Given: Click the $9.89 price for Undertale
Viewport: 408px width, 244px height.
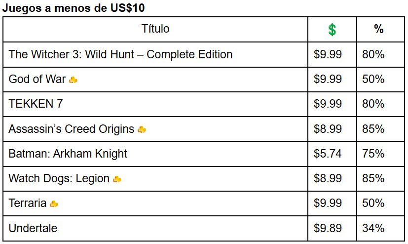Looking at the screenshot, I should (328, 228).
